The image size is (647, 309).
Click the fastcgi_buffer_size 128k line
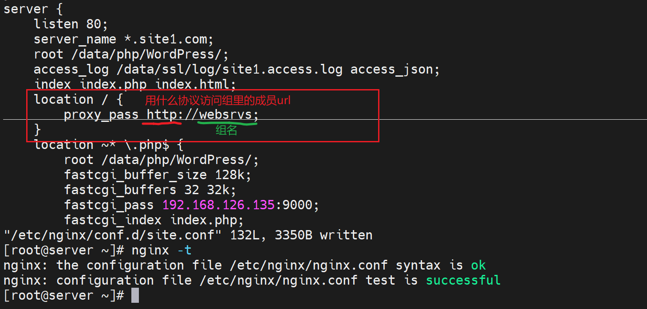158,175
